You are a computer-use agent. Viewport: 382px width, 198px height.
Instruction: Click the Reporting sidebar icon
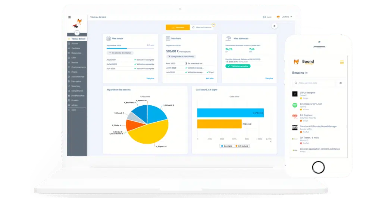(69, 86)
